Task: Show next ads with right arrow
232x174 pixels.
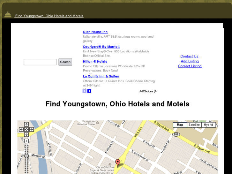Action: 89,91
